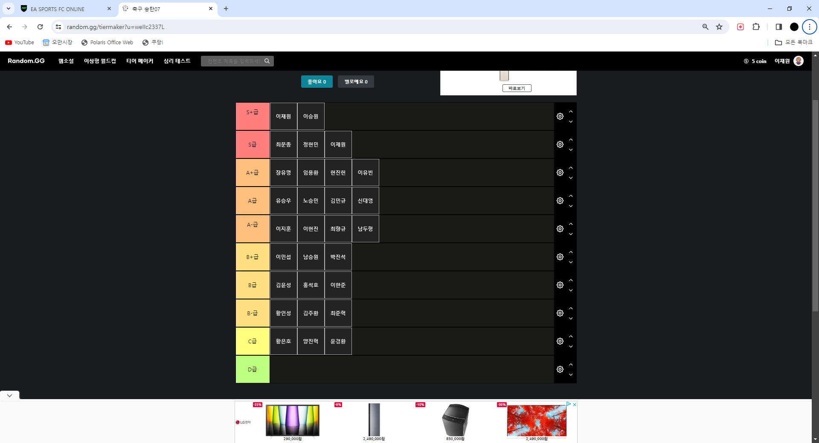
Task: Move D급 row up with arrow
Action: coord(571,365)
